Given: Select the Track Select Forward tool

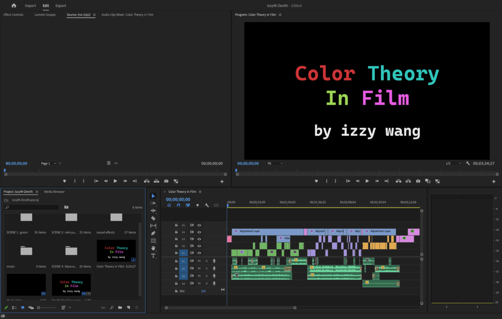Looking at the screenshot, I should click(x=153, y=204).
